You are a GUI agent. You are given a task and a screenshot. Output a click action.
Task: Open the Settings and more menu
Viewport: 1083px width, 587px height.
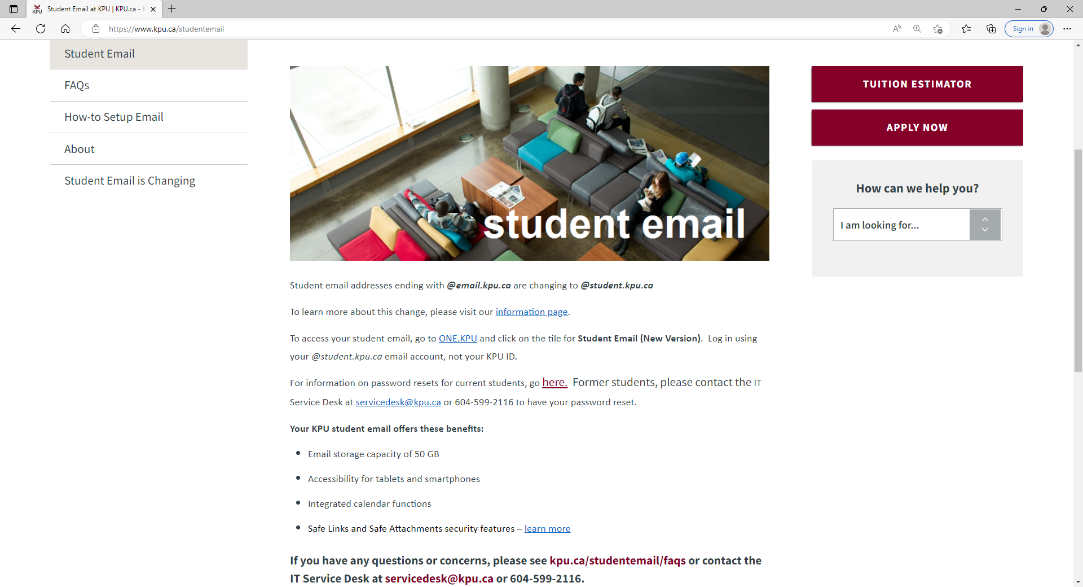[x=1067, y=29]
